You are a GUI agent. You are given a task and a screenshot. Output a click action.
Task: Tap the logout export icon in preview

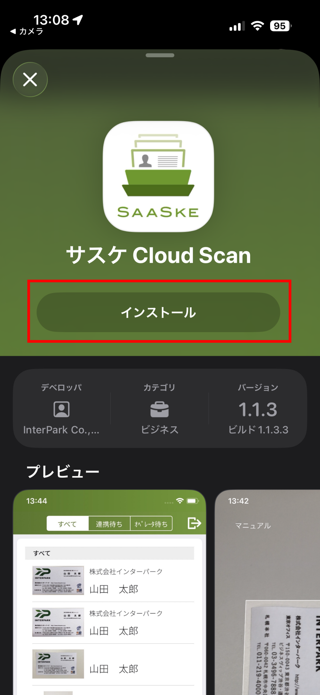click(194, 523)
